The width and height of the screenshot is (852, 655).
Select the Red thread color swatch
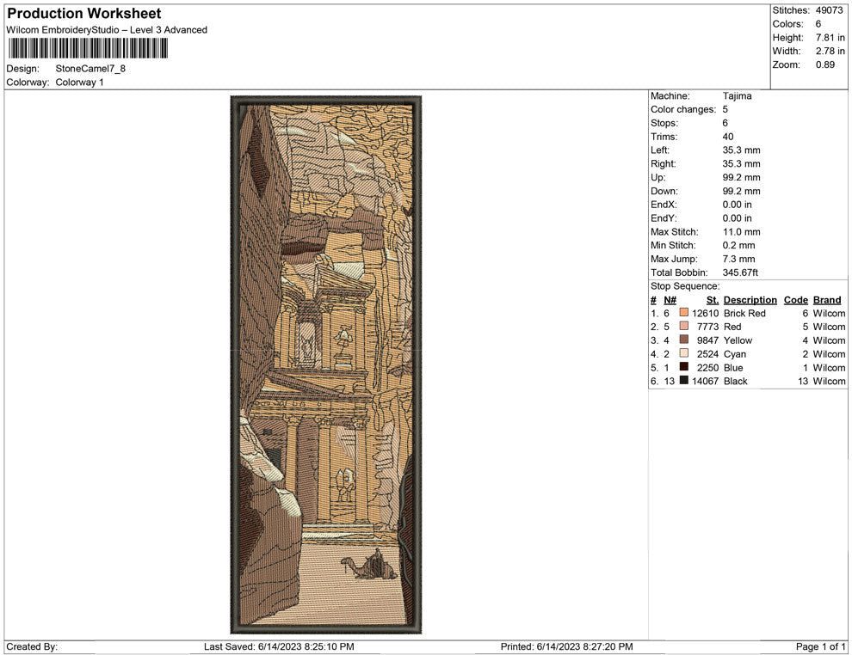683,327
